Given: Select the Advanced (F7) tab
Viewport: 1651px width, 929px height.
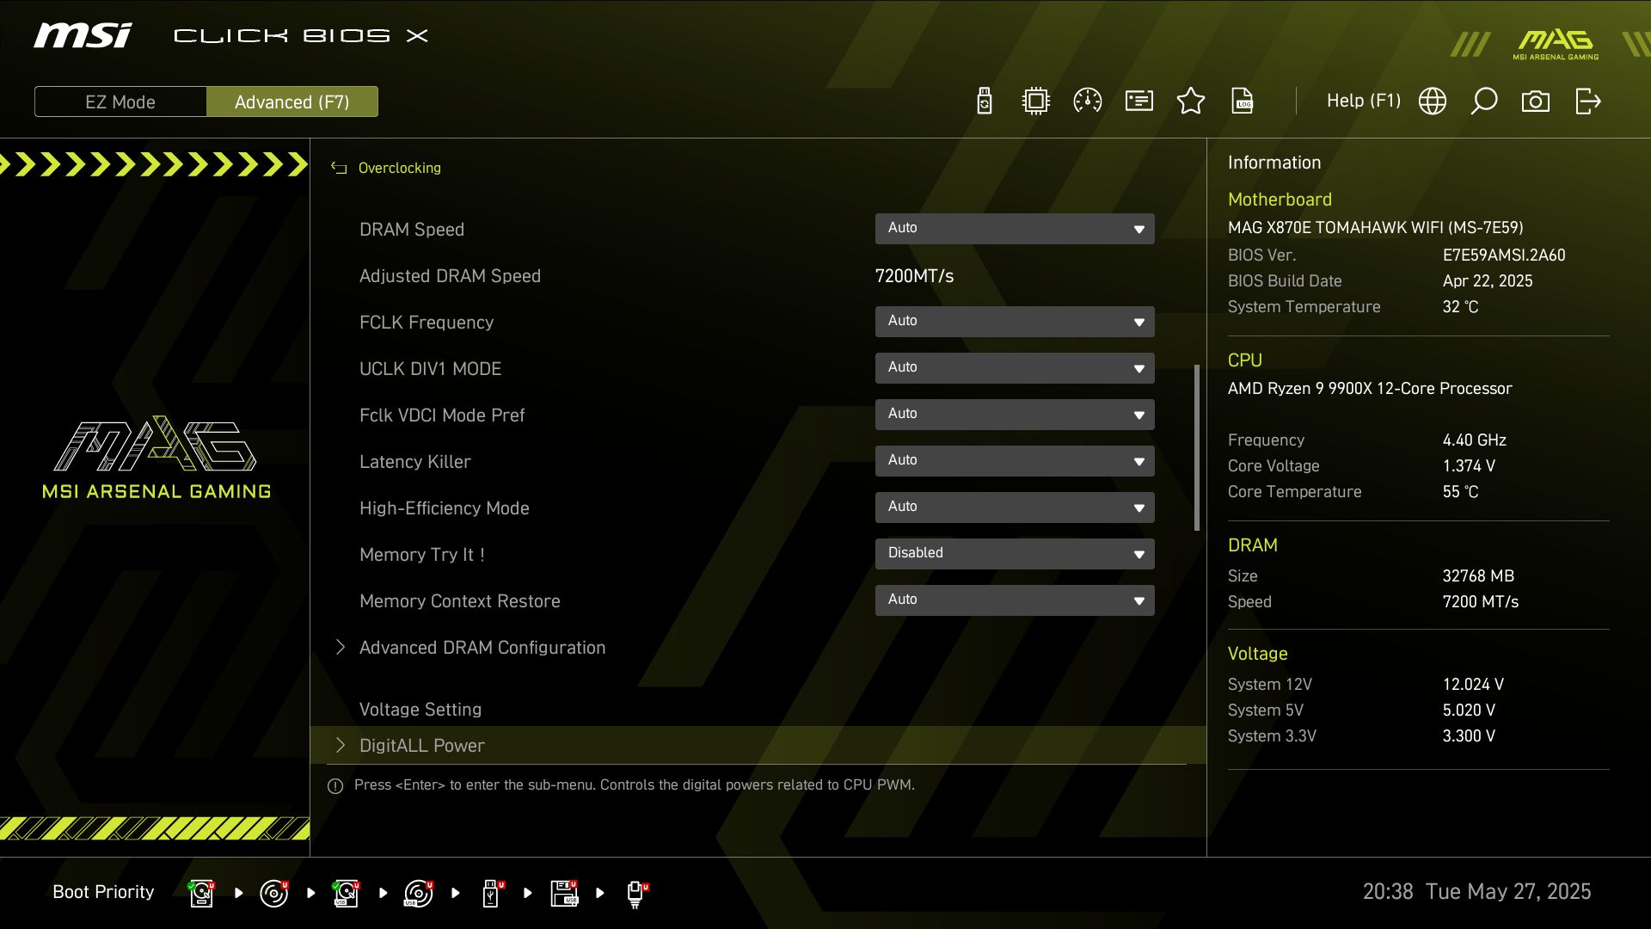Looking at the screenshot, I should tap(292, 102).
